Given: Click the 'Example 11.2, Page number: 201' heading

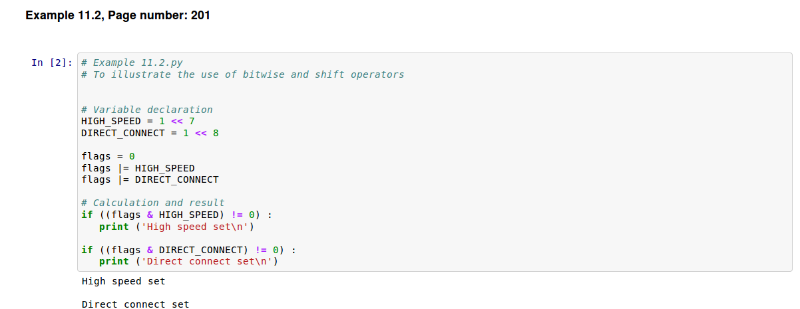Looking at the screenshot, I should pyautogui.click(x=118, y=15).
